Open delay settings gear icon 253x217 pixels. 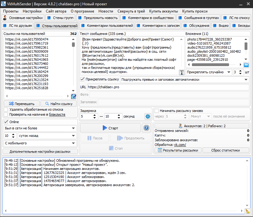[148, 116]
